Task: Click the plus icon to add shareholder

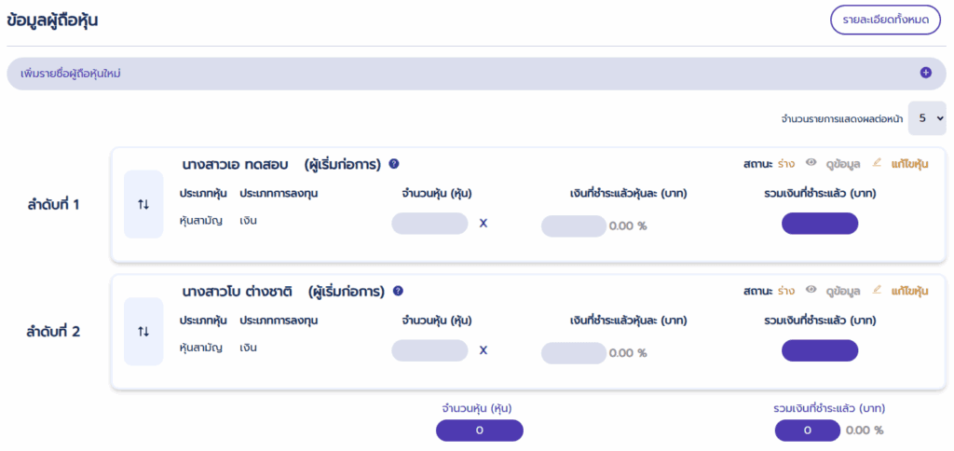Action: [x=925, y=73]
